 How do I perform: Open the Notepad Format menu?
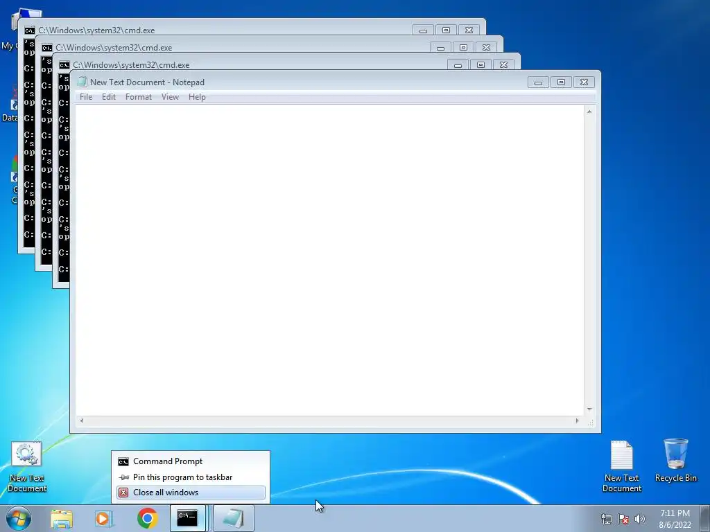[139, 97]
